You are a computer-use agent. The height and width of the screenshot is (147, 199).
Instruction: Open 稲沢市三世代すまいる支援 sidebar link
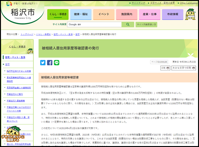click(19, 71)
